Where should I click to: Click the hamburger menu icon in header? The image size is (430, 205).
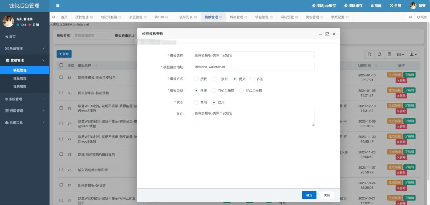click(58, 6)
